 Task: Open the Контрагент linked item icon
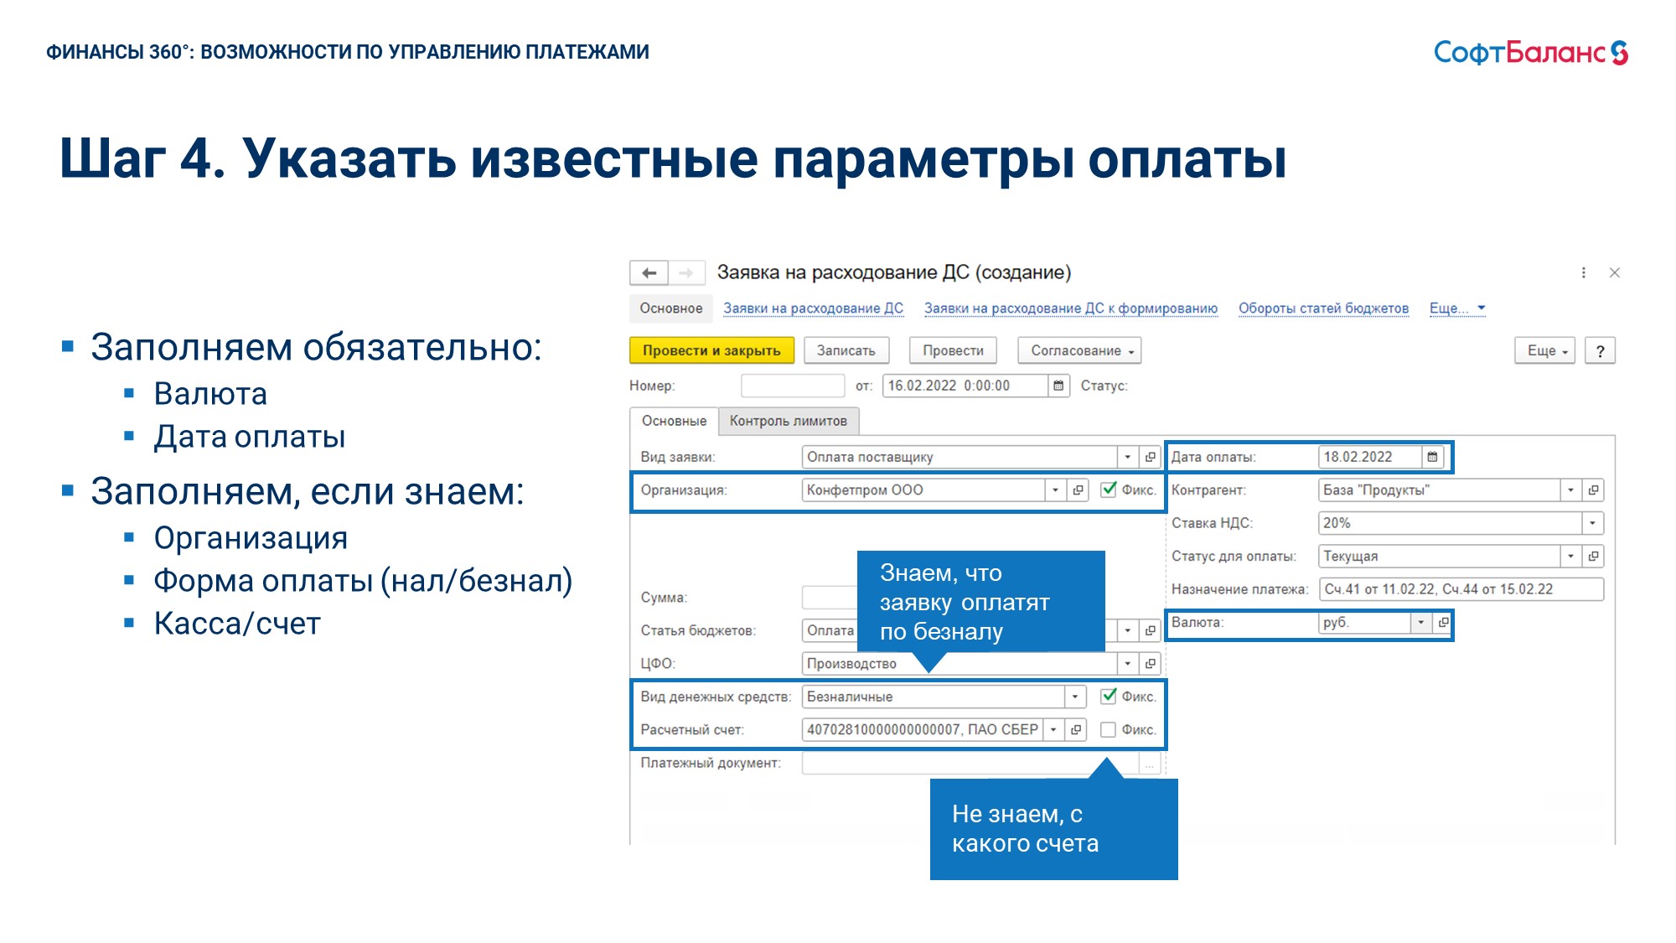coord(1593,490)
